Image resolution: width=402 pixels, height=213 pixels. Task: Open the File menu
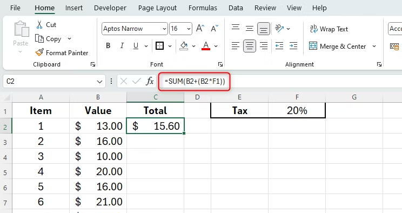point(15,8)
